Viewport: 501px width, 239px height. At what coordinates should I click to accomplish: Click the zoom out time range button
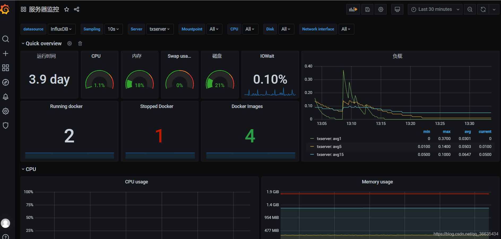tap(470, 9)
